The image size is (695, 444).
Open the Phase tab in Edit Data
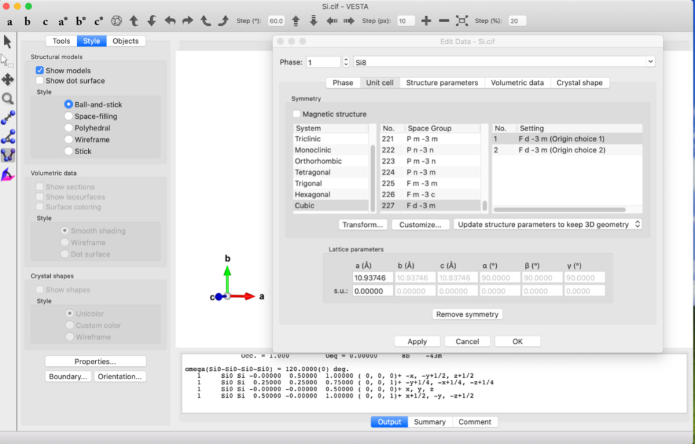point(342,83)
